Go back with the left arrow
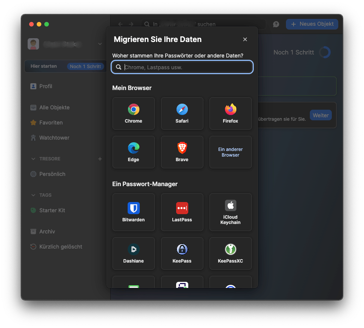364x328 pixels. [120, 24]
